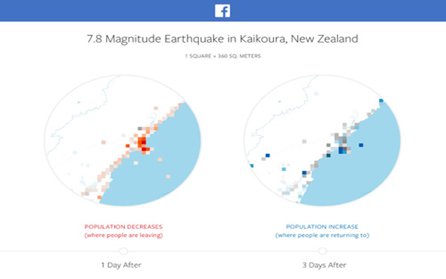Click the darkest red square on left map
Image resolution: width=446 pixels, height=279 pixels.
(141, 141)
